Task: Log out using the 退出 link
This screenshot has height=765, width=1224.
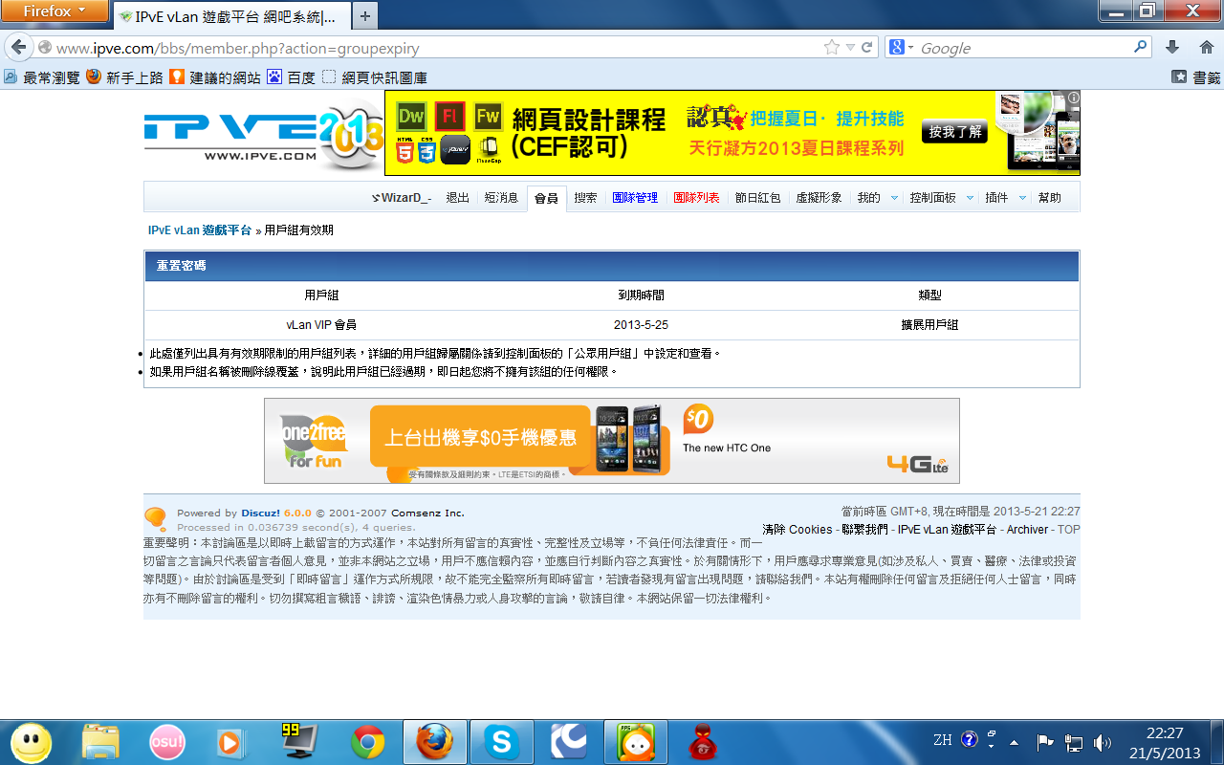Action: click(x=458, y=198)
